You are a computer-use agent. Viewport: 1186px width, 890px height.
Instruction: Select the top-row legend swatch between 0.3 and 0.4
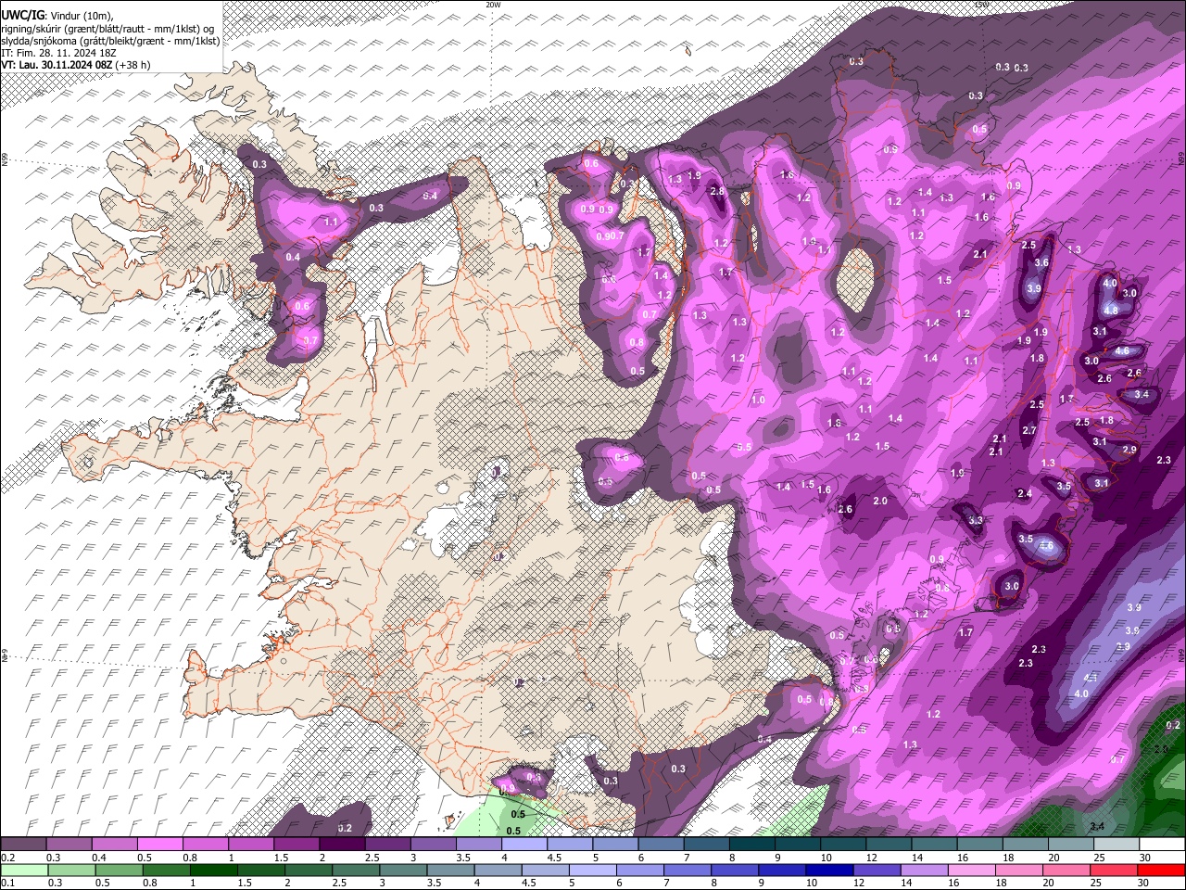69,845
